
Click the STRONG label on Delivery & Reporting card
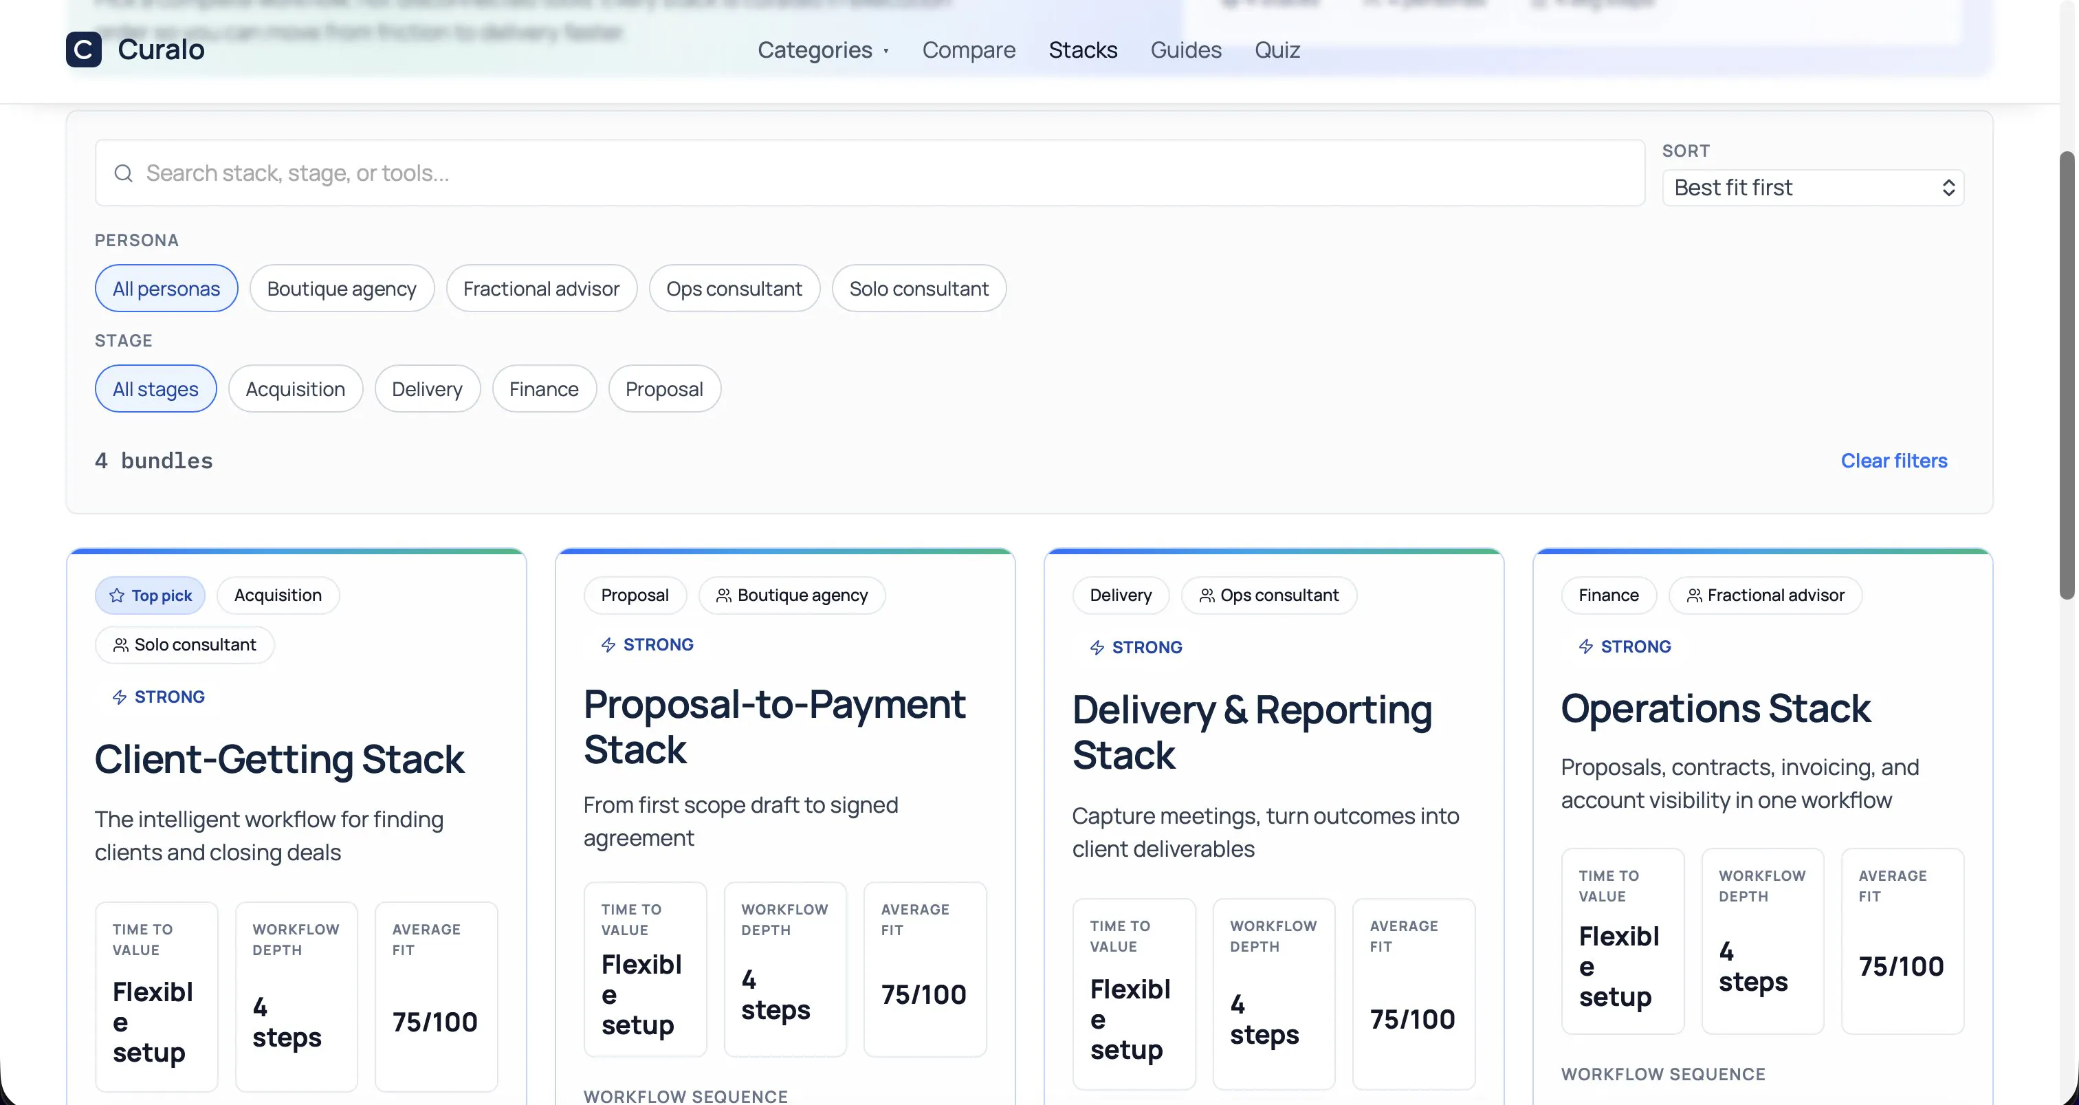[x=1147, y=647]
